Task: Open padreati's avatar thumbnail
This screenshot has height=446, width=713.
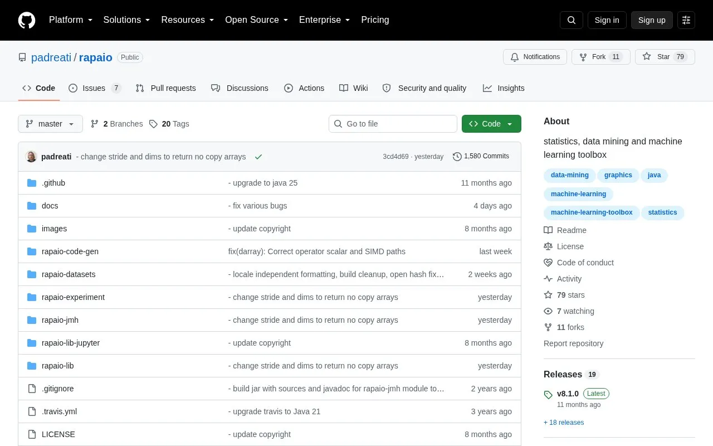Action: coord(31,157)
